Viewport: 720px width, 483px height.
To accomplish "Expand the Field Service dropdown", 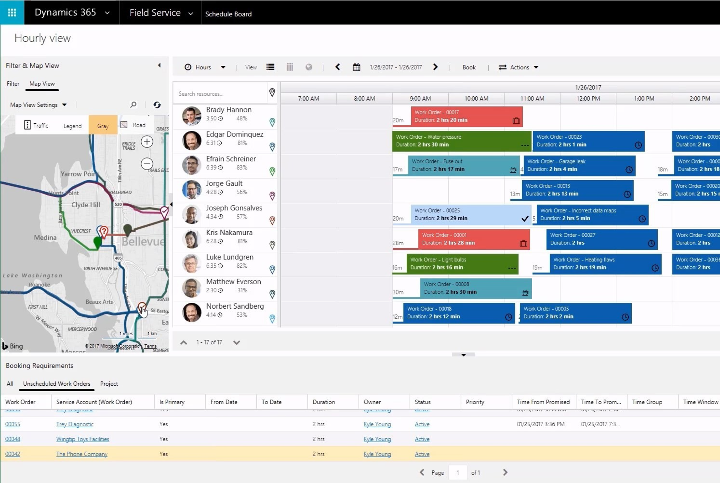I will coord(190,13).
